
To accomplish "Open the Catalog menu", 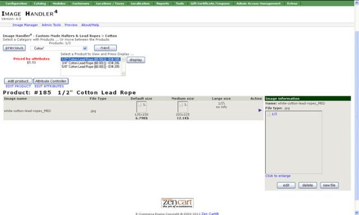I will tap(40, 3).
